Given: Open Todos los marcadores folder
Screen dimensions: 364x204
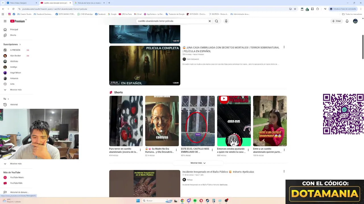Looking at the screenshot, I should click(x=352, y=14).
